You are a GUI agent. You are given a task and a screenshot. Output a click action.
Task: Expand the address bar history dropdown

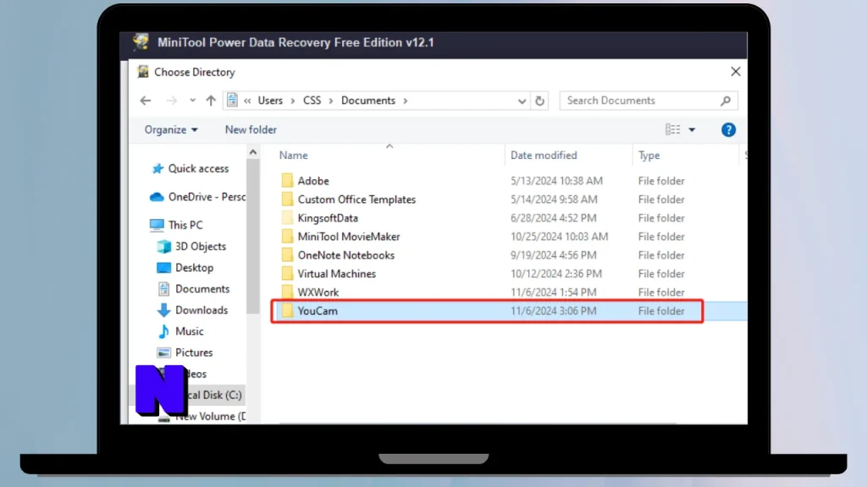point(522,101)
